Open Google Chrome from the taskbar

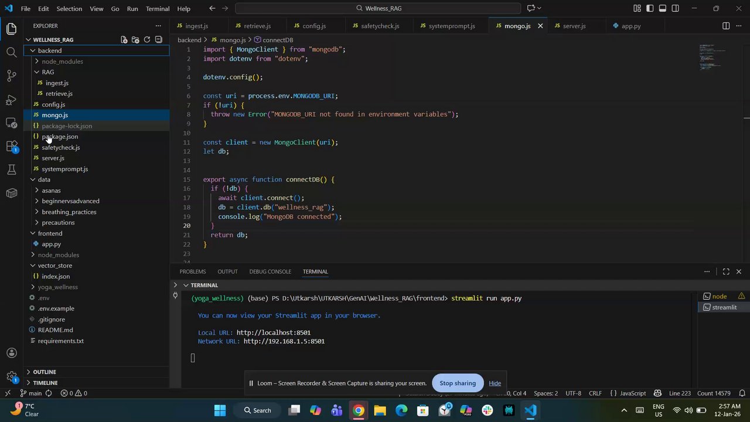coord(359,410)
